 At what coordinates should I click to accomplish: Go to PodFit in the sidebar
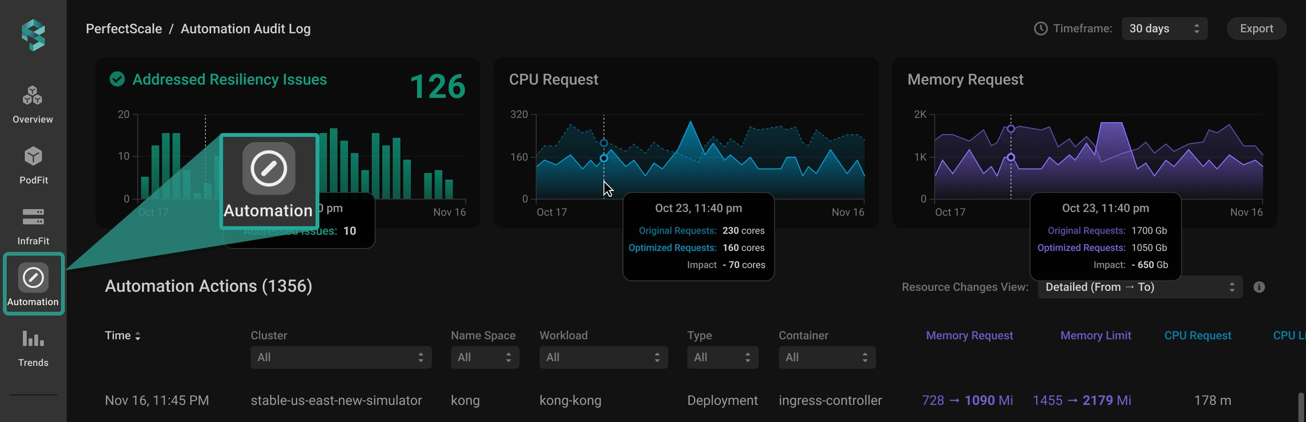[33, 165]
